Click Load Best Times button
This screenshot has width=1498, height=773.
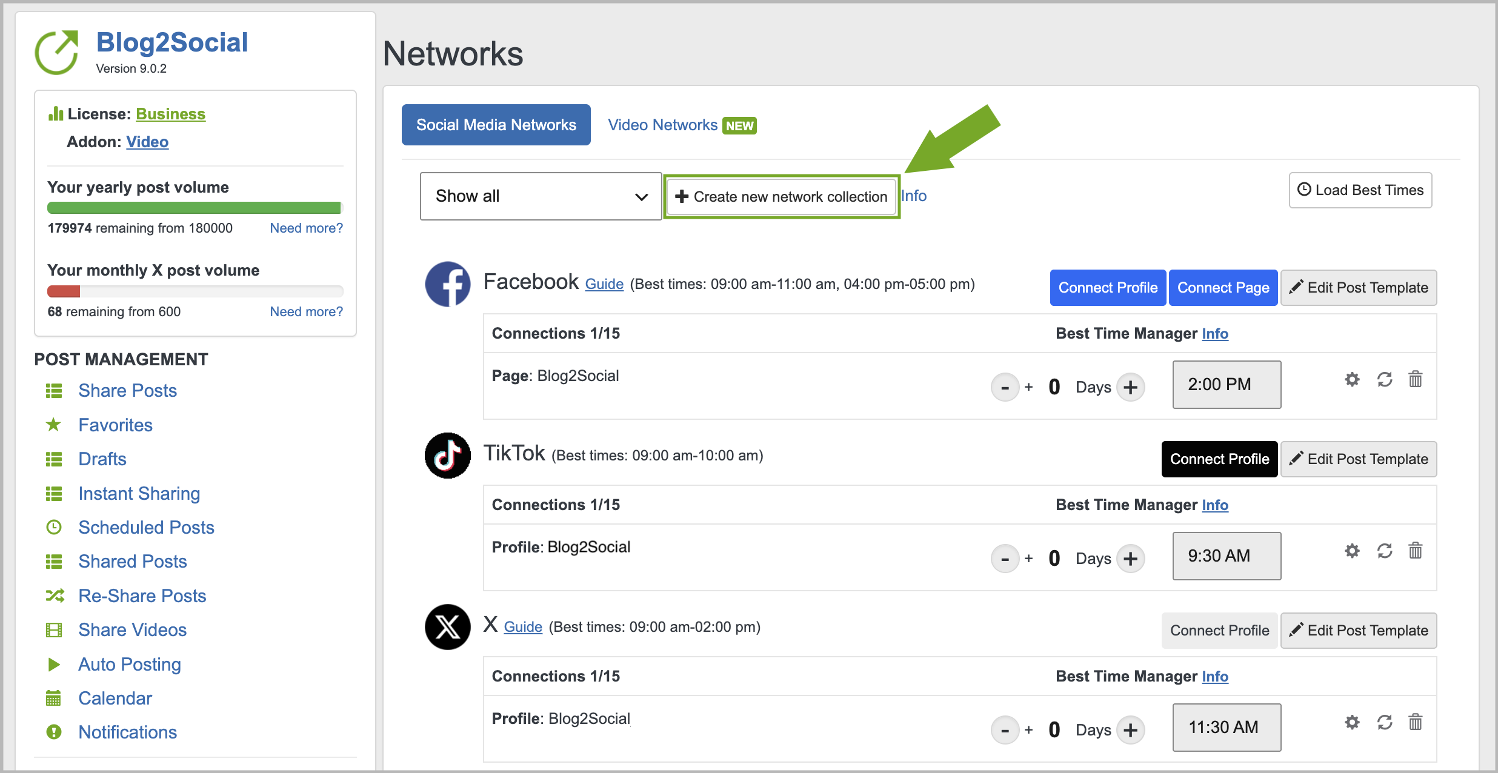pos(1360,190)
